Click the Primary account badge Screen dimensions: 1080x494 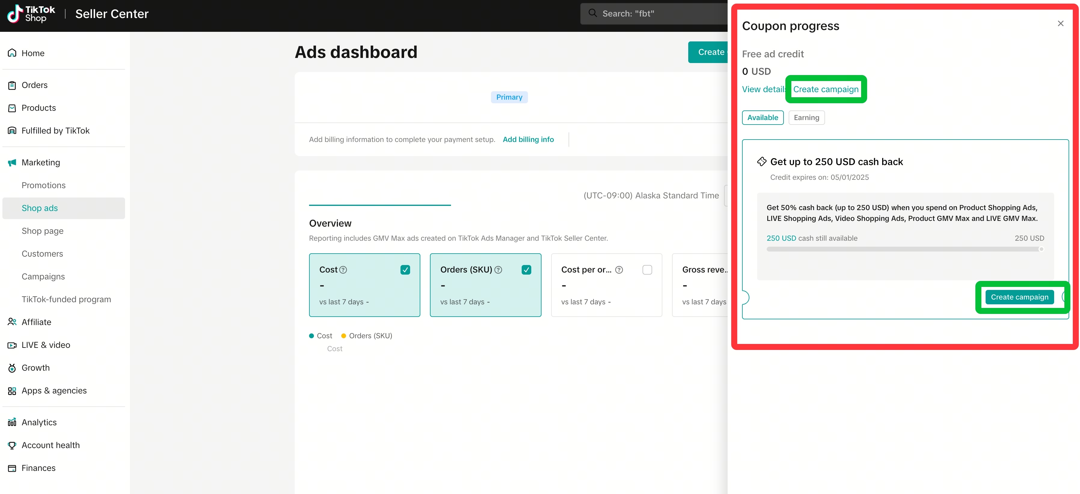coord(509,97)
